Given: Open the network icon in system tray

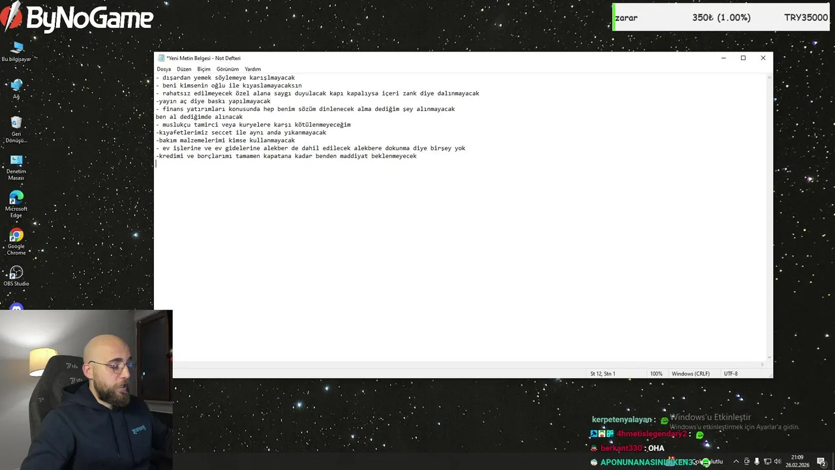Looking at the screenshot, I should [x=767, y=462].
